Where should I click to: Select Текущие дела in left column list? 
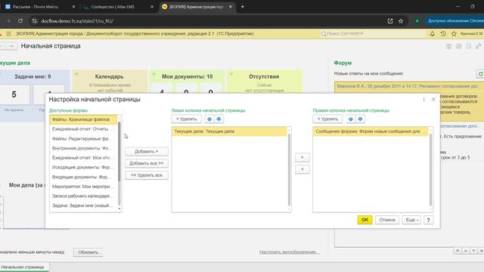click(x=229, y=131)
